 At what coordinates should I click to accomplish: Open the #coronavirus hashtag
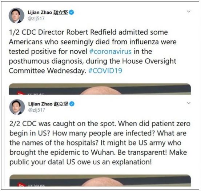(110, 52)
